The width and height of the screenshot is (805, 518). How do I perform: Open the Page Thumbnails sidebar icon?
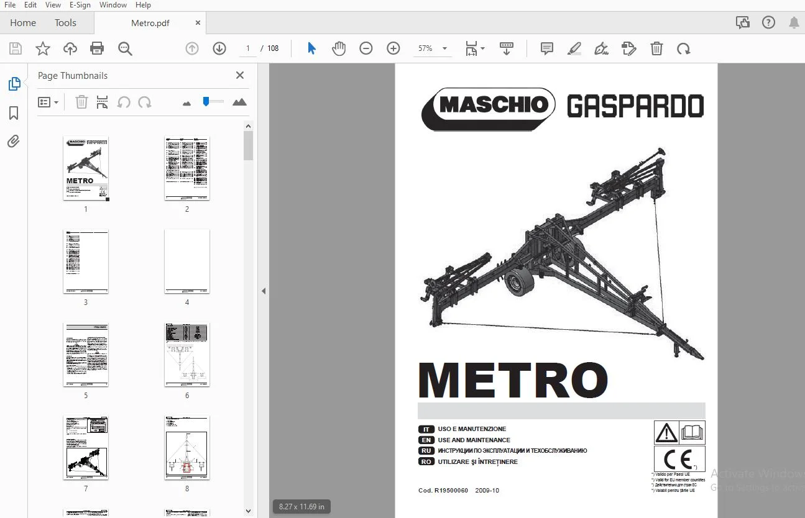pos(14,84)
